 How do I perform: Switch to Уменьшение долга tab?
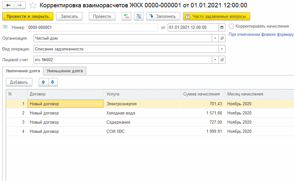click(x=65, y=71)
